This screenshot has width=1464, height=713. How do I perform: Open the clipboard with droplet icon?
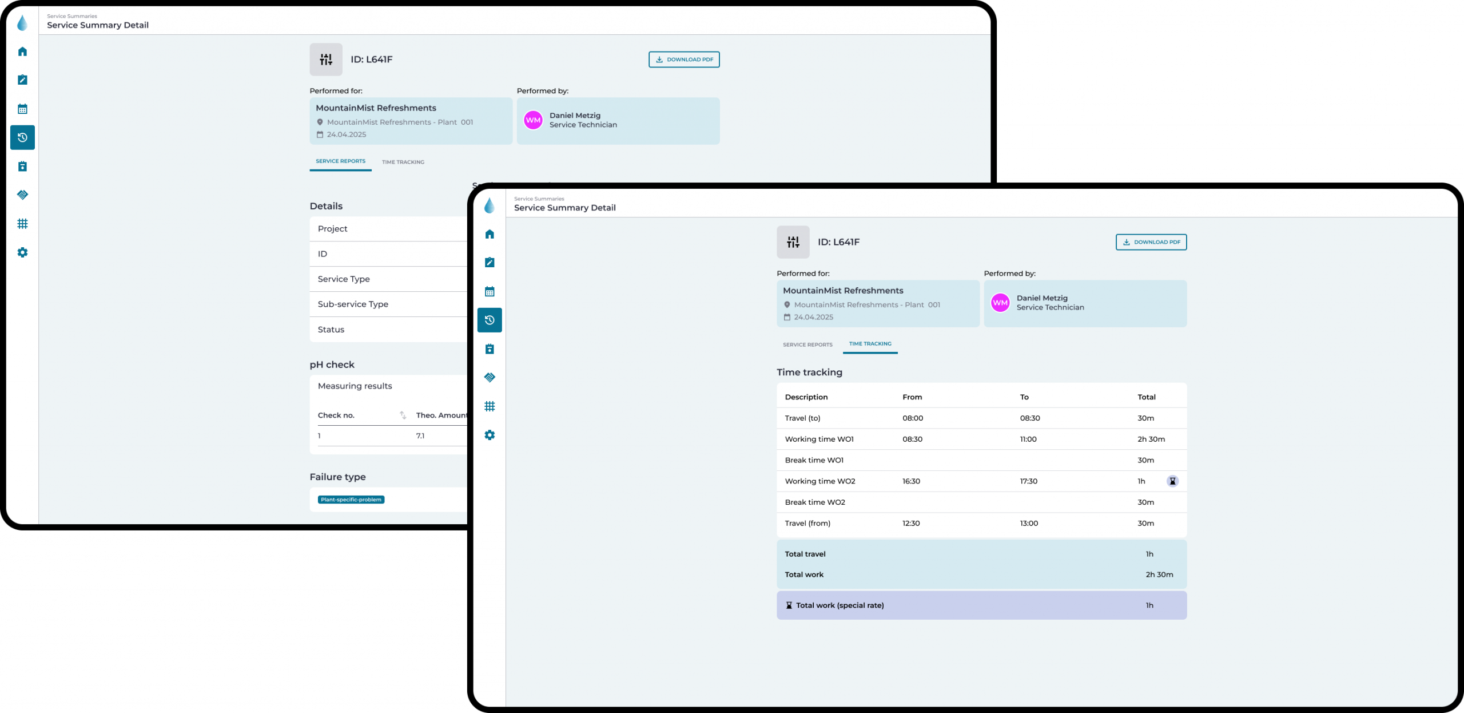(490, 348)
